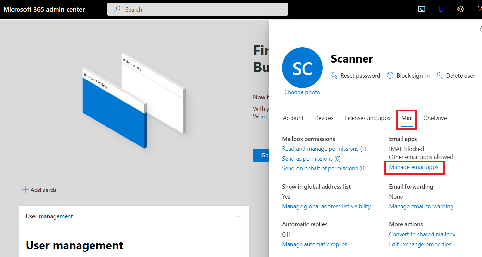Click the Block sign-in icon

(389, 75)
